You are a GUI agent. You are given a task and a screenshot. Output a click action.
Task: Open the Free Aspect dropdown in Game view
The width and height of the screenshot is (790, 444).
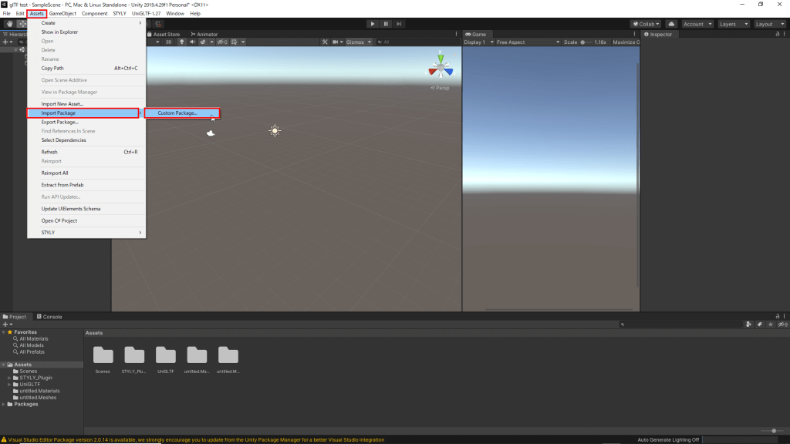tap(527, 42)
